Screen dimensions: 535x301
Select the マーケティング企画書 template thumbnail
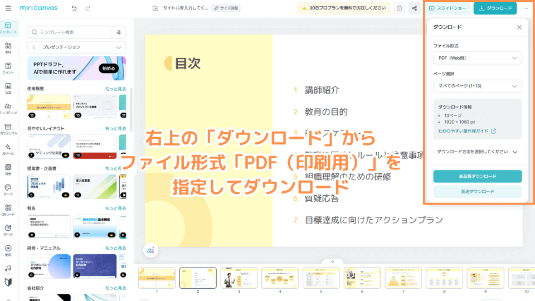coord(49,147)
